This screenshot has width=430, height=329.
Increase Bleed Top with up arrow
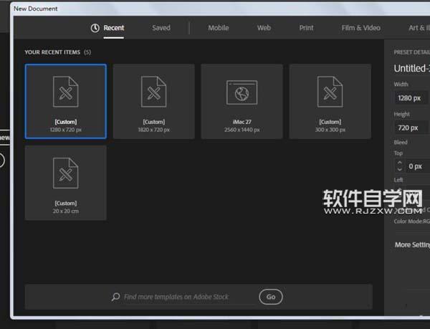click(400, 163)
